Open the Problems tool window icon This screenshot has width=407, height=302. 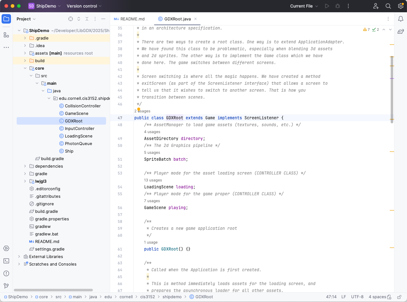click(x=6, y=273)
